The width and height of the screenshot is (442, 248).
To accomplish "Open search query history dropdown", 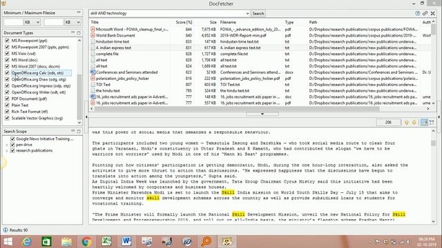I will click(247, 14).
